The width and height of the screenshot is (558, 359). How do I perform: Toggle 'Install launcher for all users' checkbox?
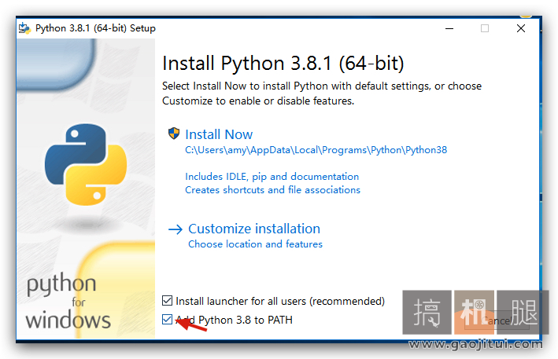168,301
